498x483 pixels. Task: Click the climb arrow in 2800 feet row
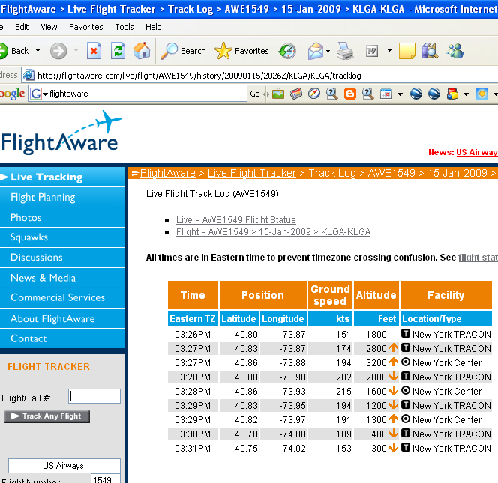[394, 348]
